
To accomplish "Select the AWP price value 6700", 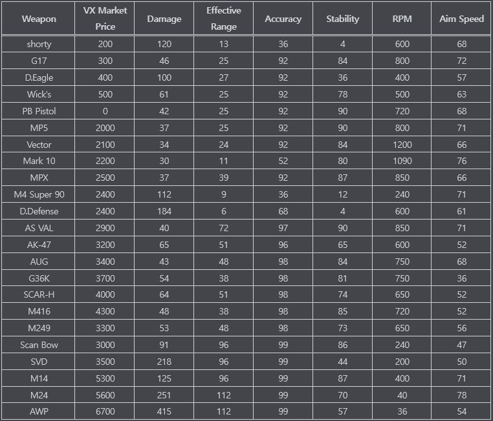I will [x=105, y=411].
